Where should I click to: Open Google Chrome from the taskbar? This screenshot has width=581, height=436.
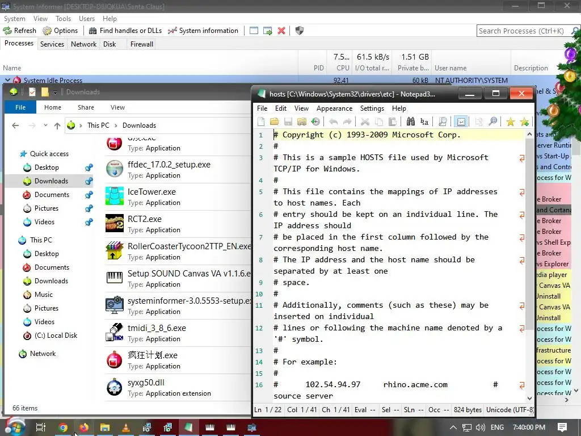[63, 427]
